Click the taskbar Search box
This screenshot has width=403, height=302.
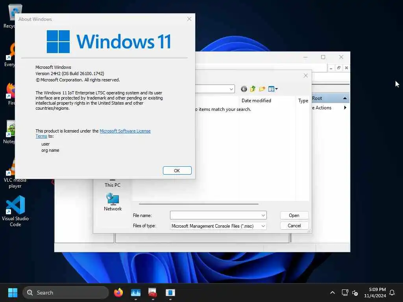pos(66,293)
